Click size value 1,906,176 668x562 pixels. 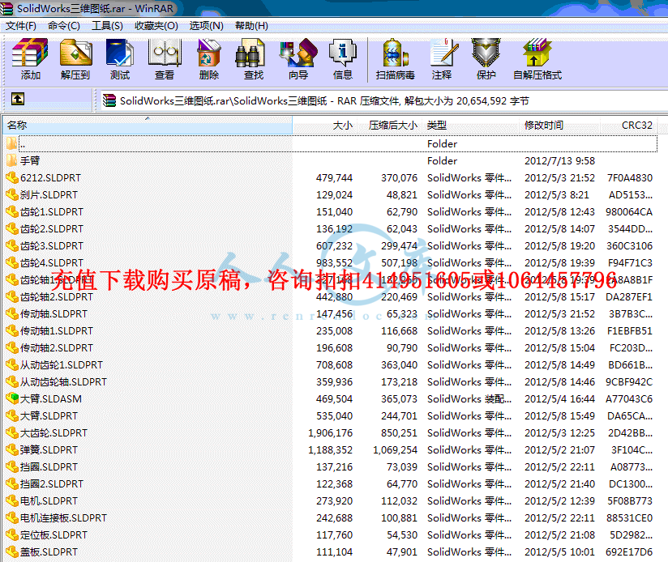[330, 433]
